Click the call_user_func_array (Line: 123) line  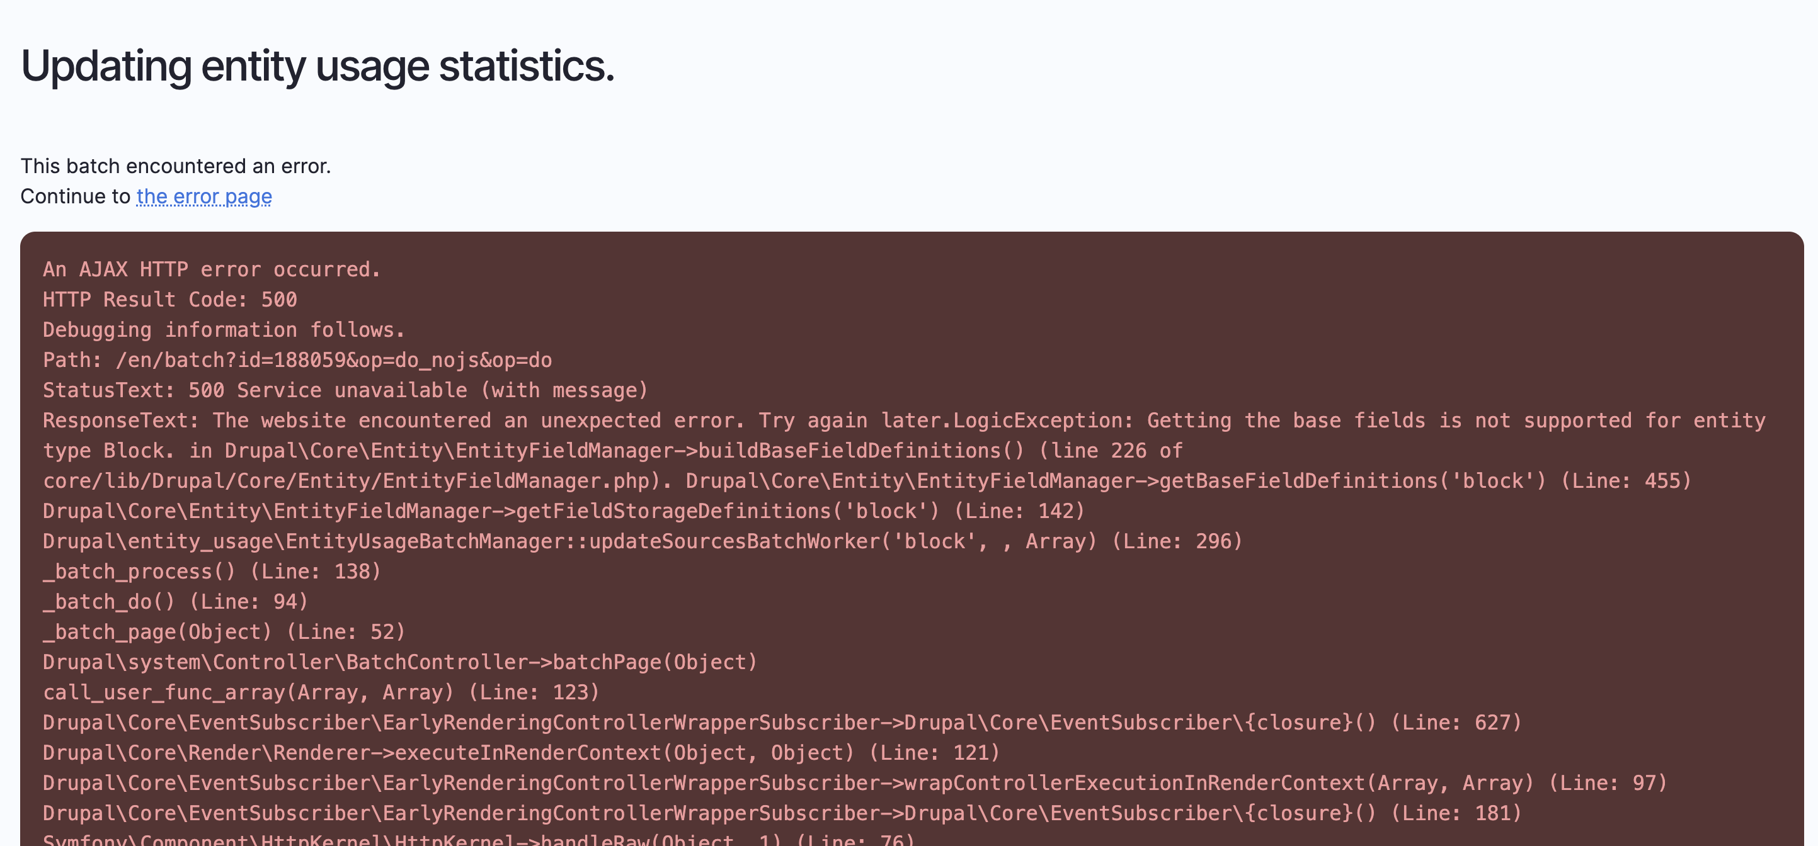coord(321,692)
